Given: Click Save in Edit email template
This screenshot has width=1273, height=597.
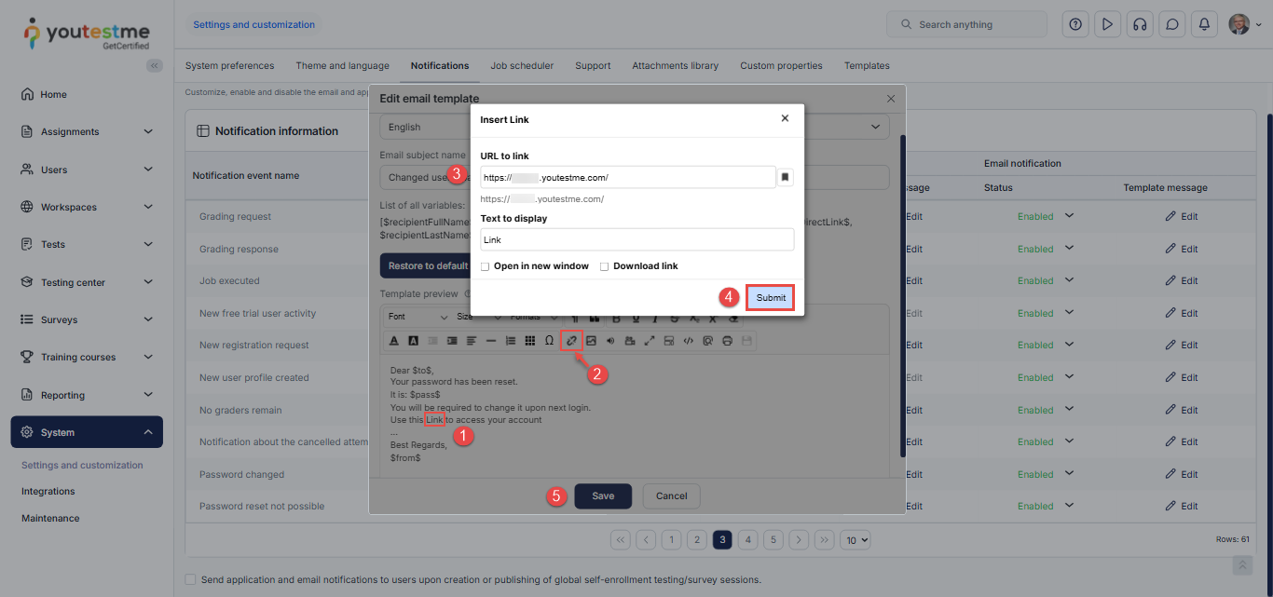Looking at the screenshot, I should 603,495.
